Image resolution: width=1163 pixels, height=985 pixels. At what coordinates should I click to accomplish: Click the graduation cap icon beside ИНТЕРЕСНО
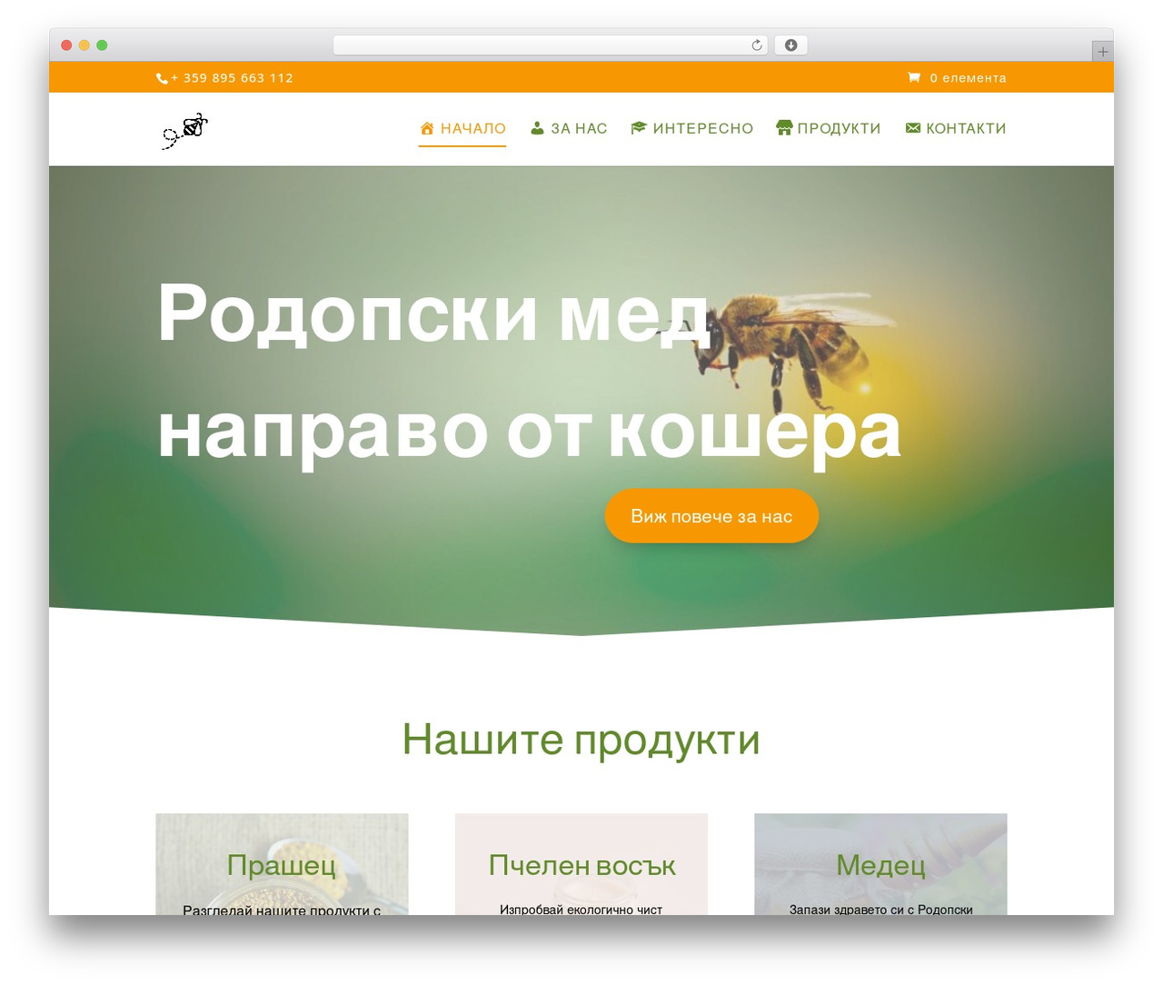(x=639, y=128)
